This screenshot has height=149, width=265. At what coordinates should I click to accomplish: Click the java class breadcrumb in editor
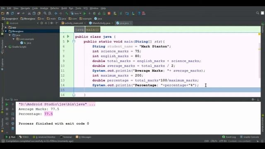(x=79, y=30)
